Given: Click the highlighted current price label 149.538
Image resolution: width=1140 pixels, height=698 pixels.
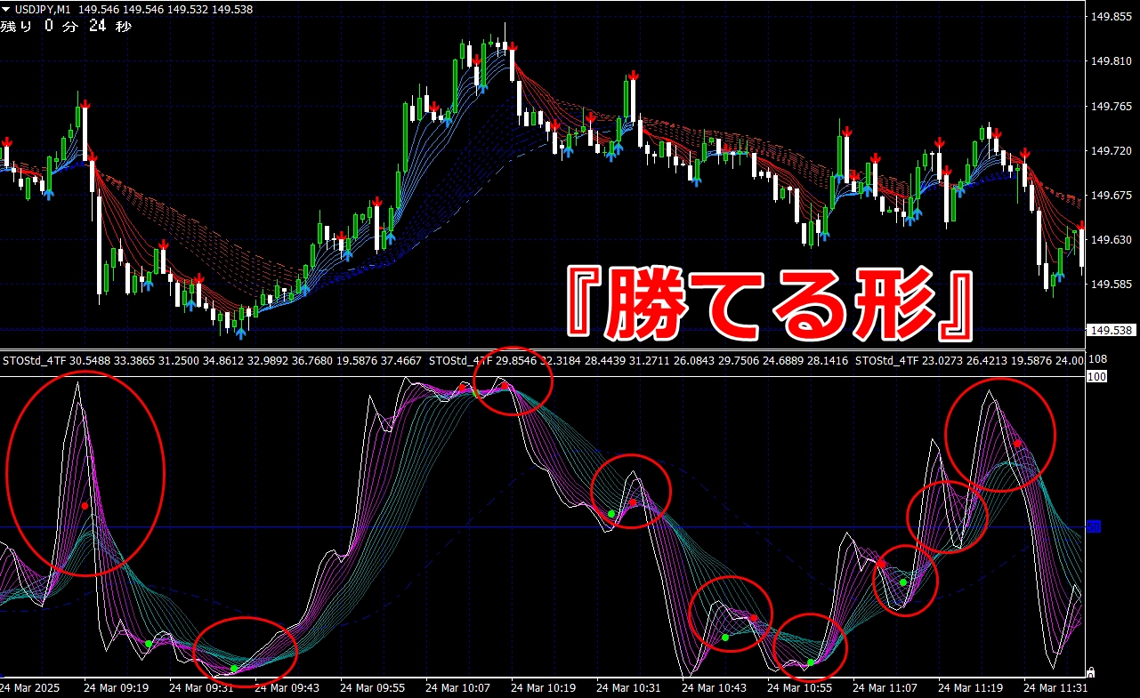Looking at the screenshot, I should (x=1112, y=330).
